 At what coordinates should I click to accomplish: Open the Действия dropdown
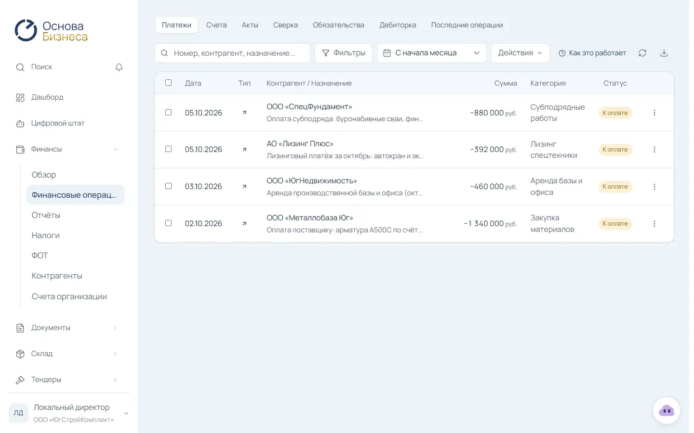(x=520, y=53)
